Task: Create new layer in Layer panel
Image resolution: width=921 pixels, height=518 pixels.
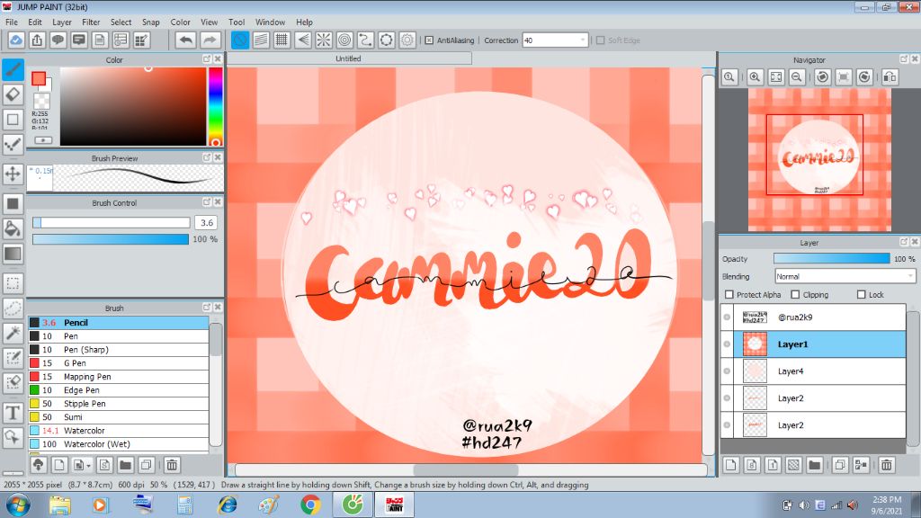Action: click(x=730, y=465)
